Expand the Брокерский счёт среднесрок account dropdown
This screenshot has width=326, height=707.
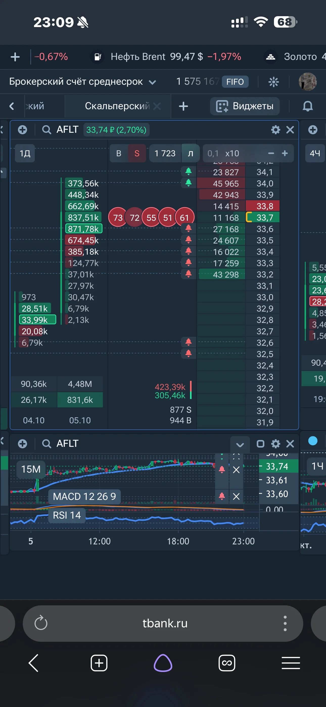(83, 81)
